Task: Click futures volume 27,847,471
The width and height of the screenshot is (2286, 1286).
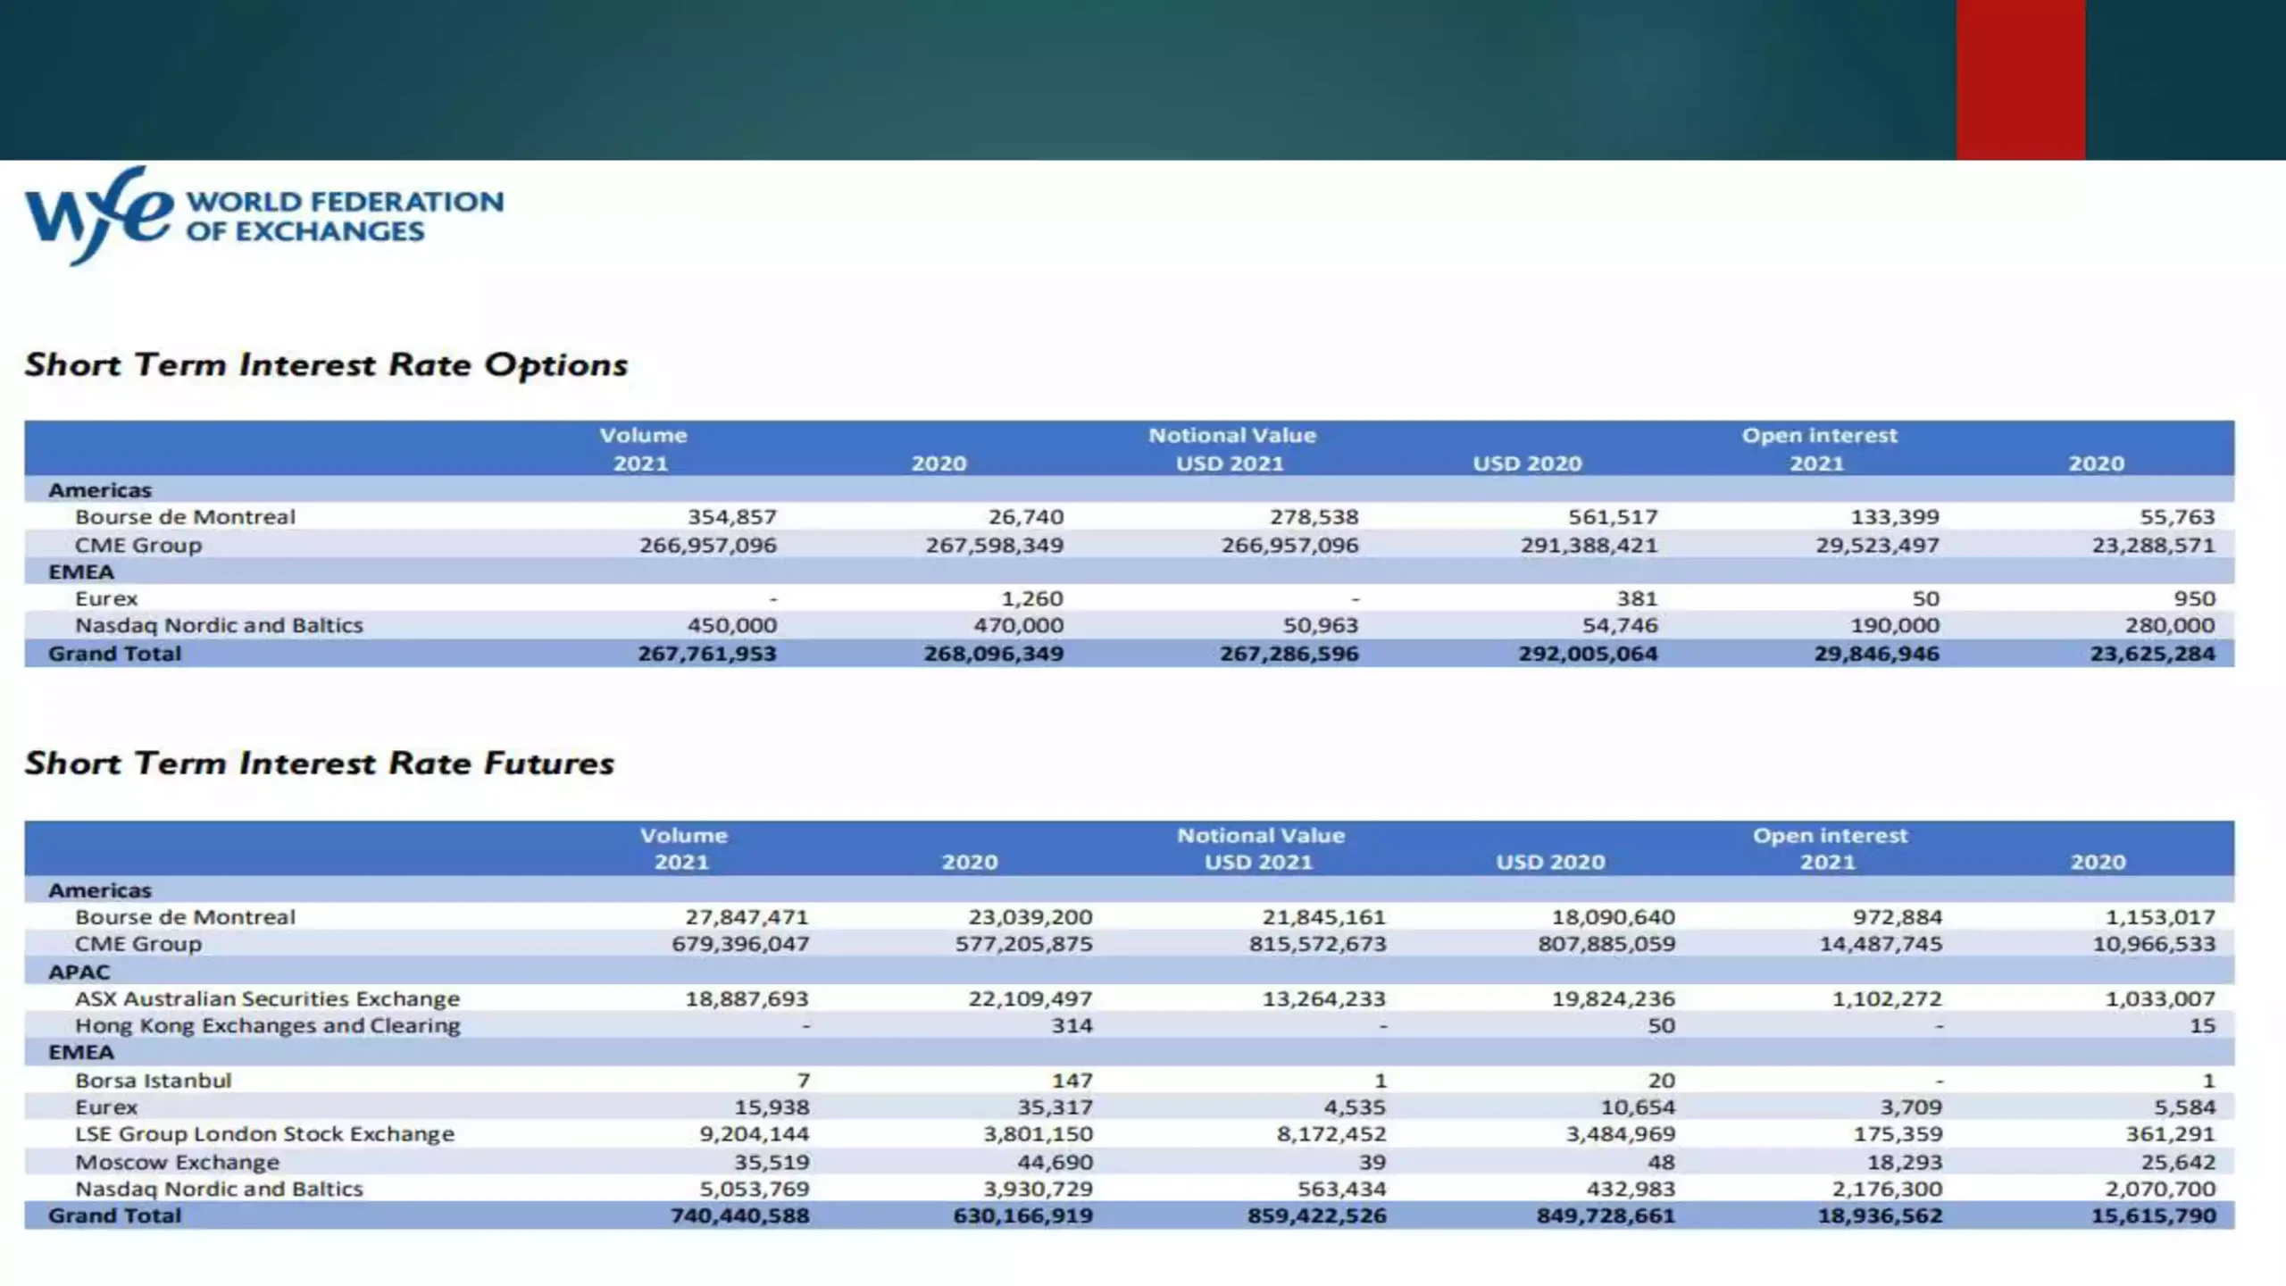Action: [x=747, y=917]
